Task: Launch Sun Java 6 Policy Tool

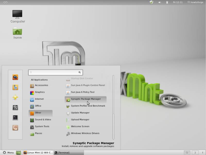Action: [85, 92]
